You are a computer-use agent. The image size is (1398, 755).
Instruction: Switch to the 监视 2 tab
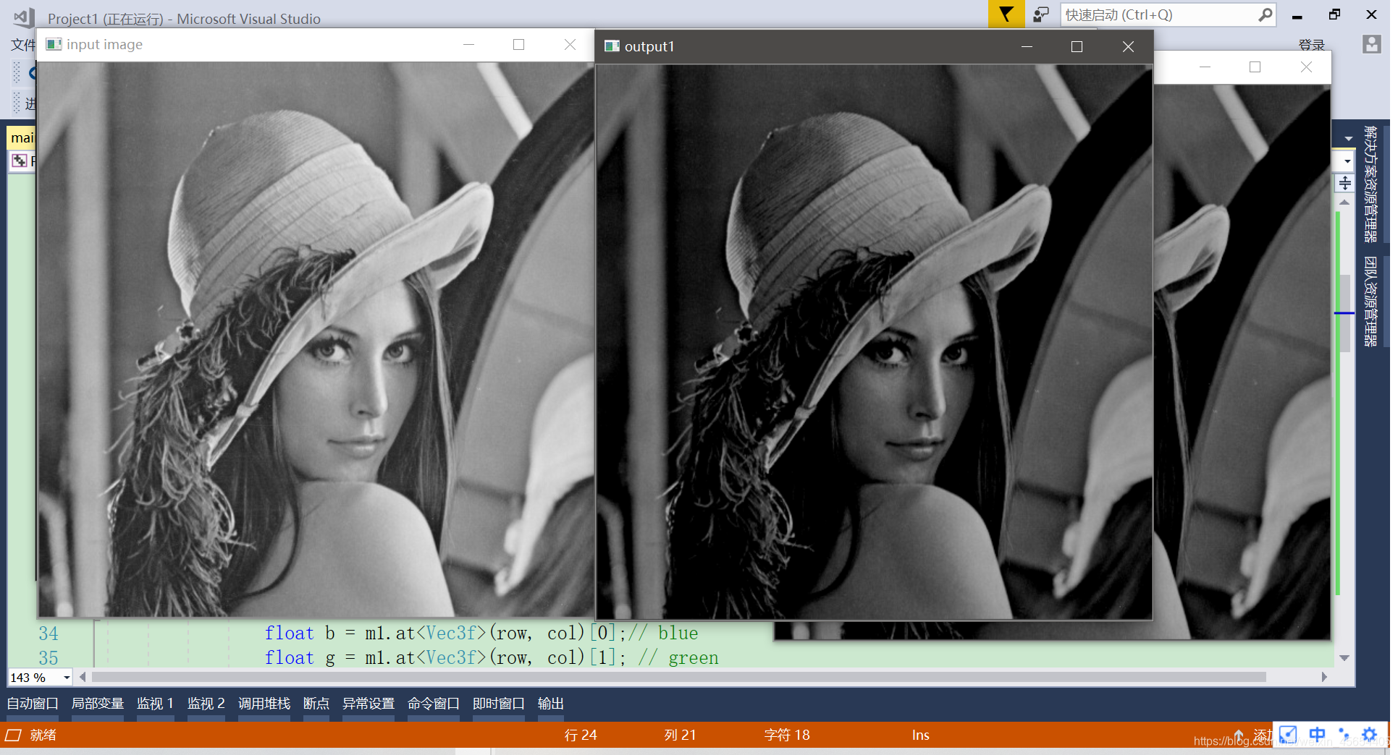pos(206,704)
